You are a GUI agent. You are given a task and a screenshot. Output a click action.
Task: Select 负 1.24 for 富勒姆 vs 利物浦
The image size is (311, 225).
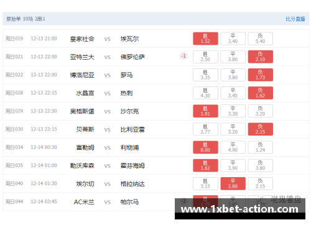[x=260, y=147]
